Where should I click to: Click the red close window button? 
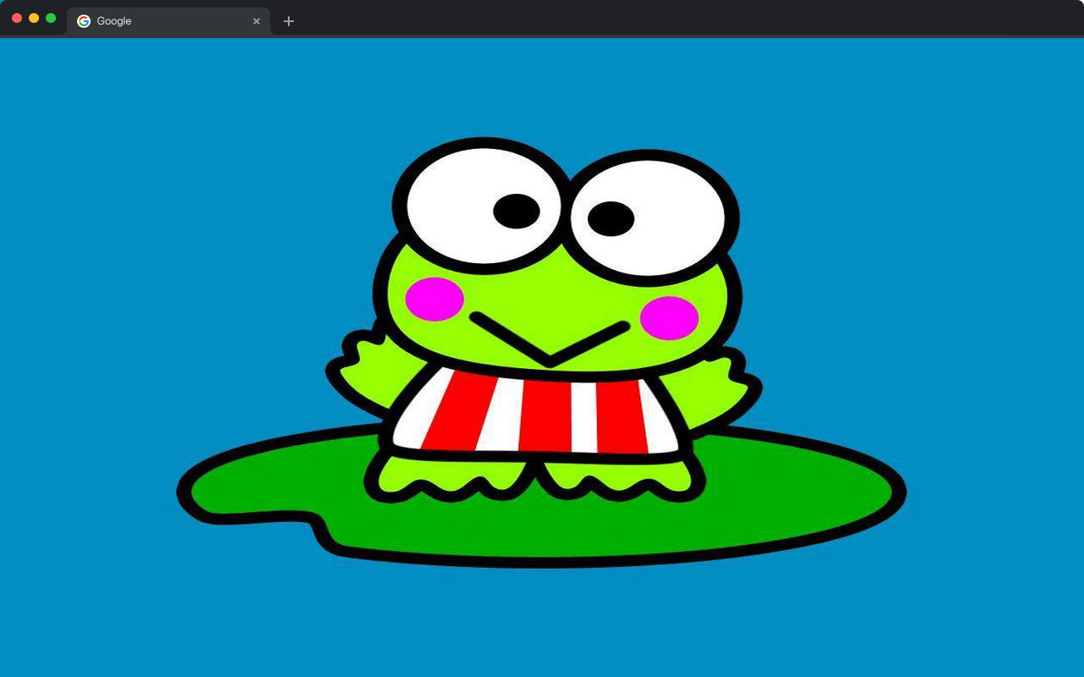(17, 18)
